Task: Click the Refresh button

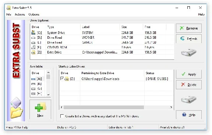Action: pyautogui.click(x=189, y=39)
